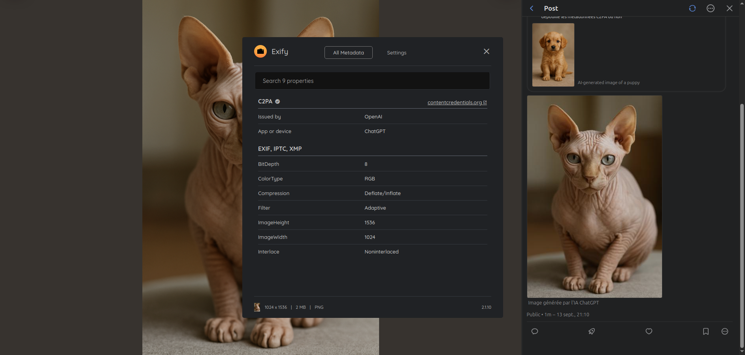Select the OpenAI issuer value
The width and height of the screenshot is (745, 355).
[373, 116]
